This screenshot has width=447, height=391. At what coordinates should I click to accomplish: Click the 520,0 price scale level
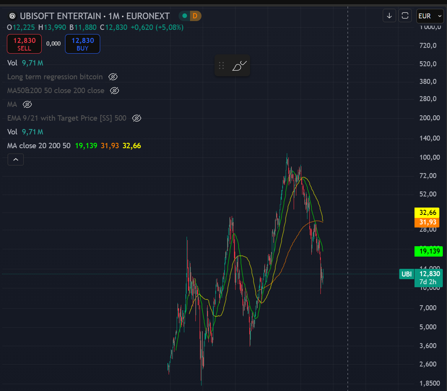[428, 64]
